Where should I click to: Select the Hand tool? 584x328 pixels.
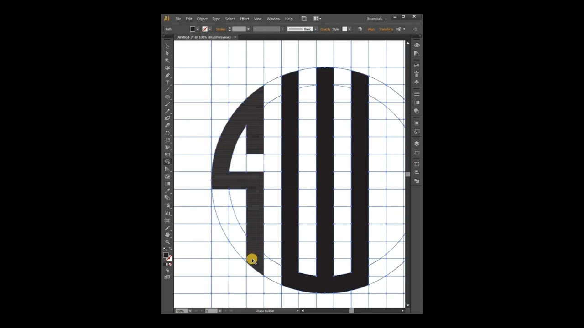point(167,236)
